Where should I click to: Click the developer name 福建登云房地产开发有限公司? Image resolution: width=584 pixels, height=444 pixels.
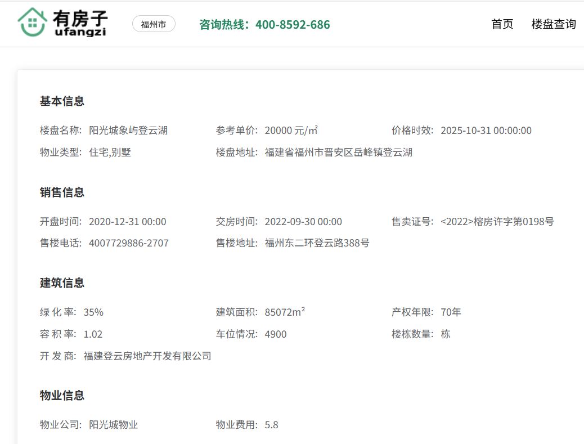[x=147, y=356]
